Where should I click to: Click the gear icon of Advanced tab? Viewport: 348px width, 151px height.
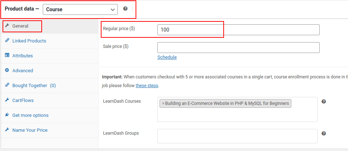tap(7, 70)
